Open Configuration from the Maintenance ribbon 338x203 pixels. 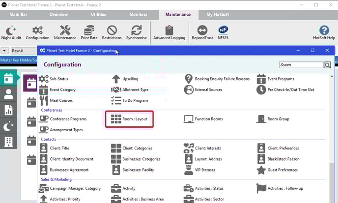[x=37, y=32]
